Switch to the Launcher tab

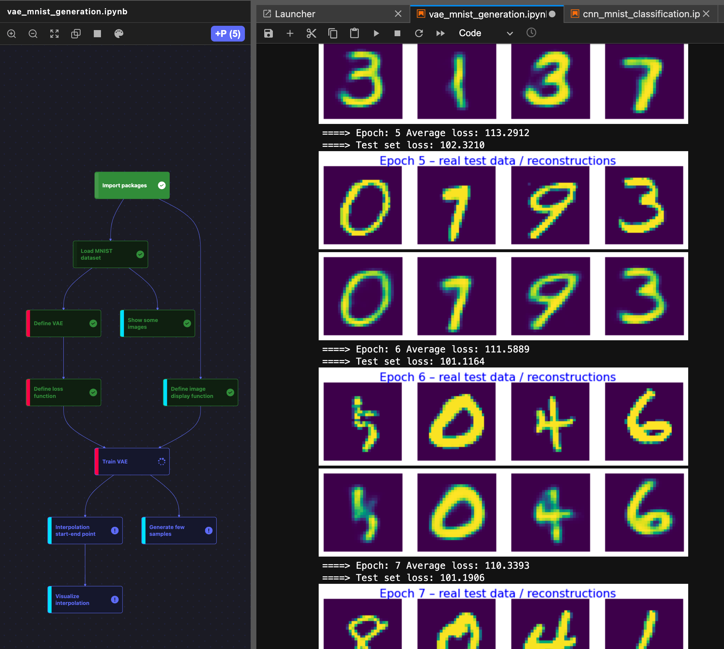295,14
